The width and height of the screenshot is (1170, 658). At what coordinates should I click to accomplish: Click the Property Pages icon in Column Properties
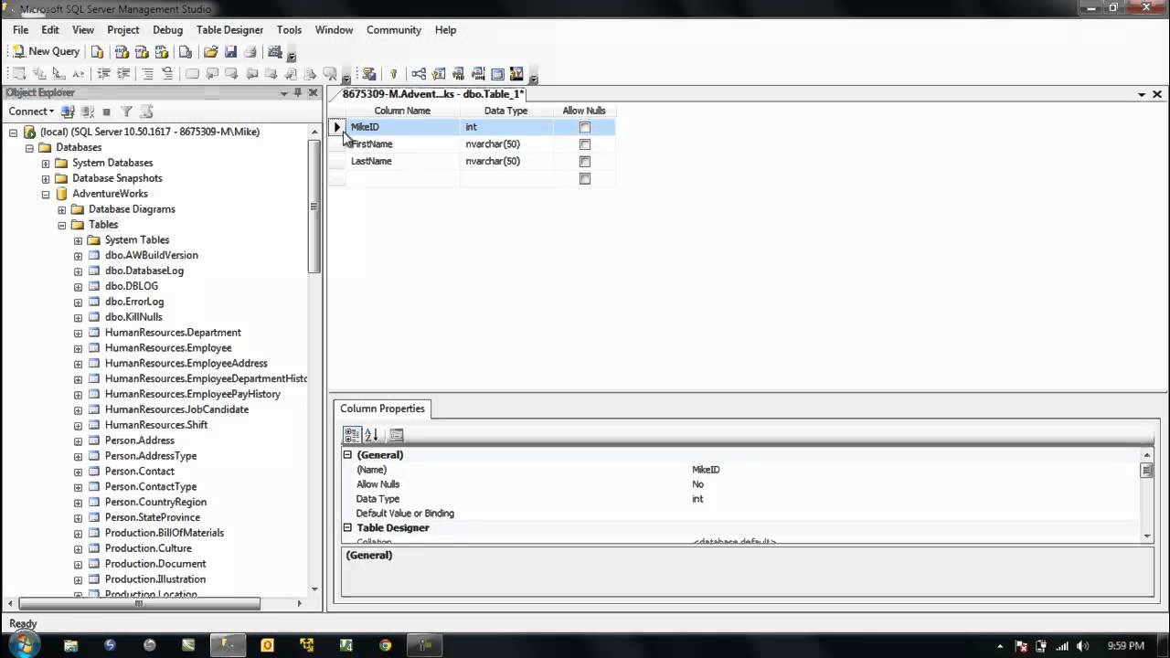pos(396,435)
